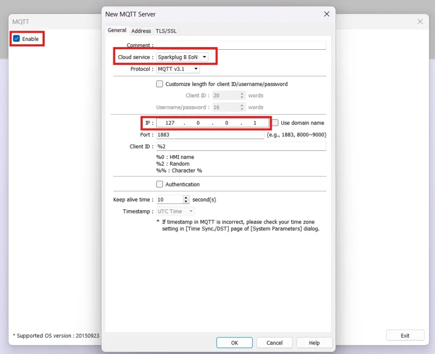The height and width of the screenshot is (354, 435).
Task: Enable Authentication for the MQTT server
Action: click(159, 184)
